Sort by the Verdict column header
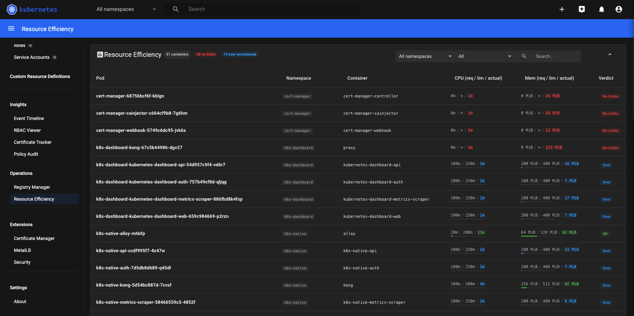 pyautogui.click(x=606, y=78)
